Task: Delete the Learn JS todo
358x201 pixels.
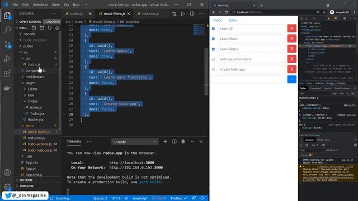Action: pyautogui.click(x=291, y=28)
